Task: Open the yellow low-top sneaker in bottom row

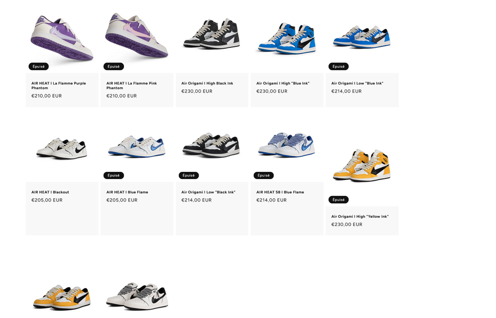Action: (62, 297)
